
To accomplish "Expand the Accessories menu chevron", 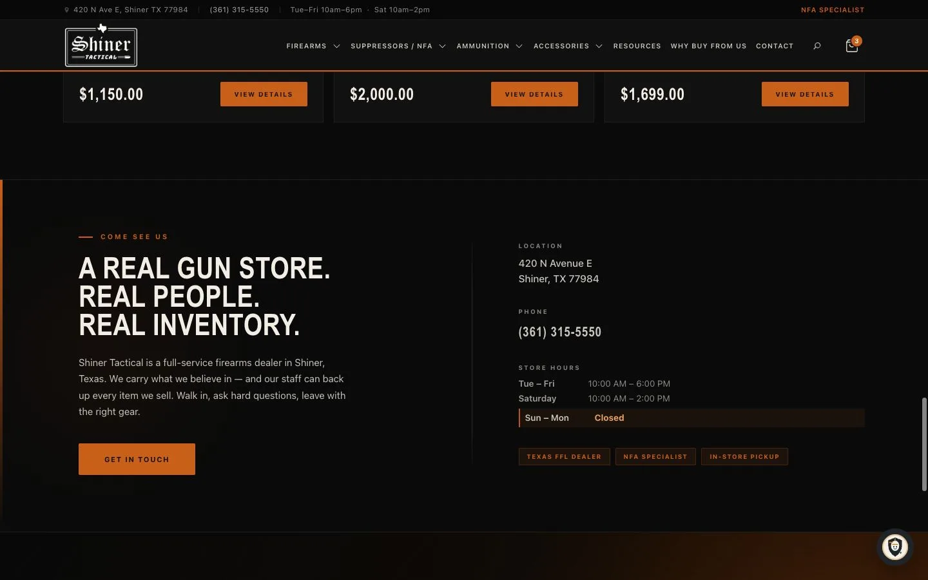I will point(599,46).
